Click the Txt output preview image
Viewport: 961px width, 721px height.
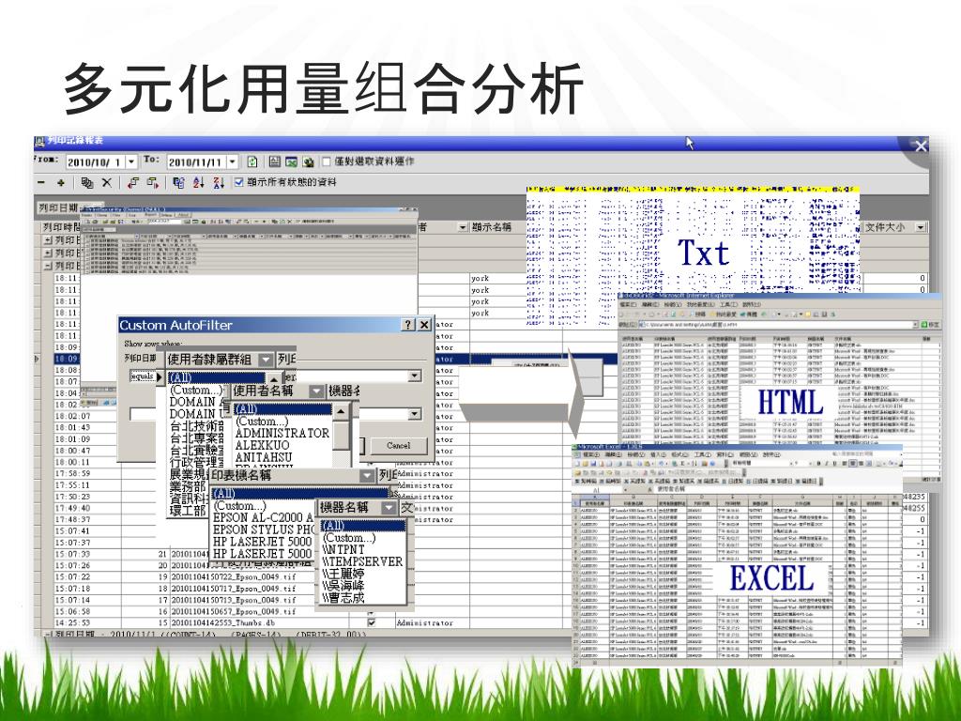coord(693,254)
